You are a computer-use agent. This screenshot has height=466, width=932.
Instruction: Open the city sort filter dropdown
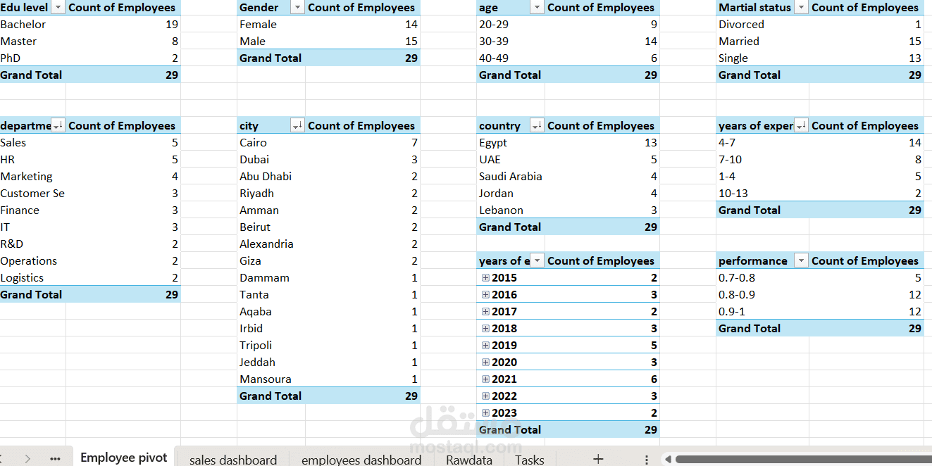click(297, 126)
